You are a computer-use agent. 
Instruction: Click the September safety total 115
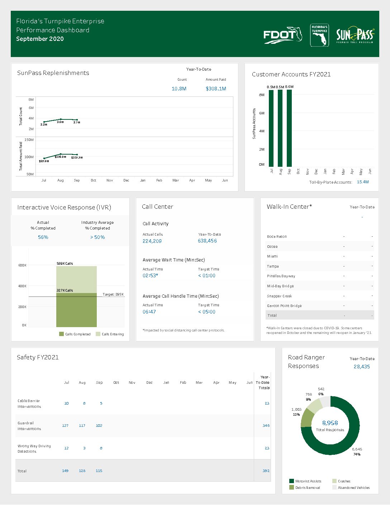(x=99, y=471)
